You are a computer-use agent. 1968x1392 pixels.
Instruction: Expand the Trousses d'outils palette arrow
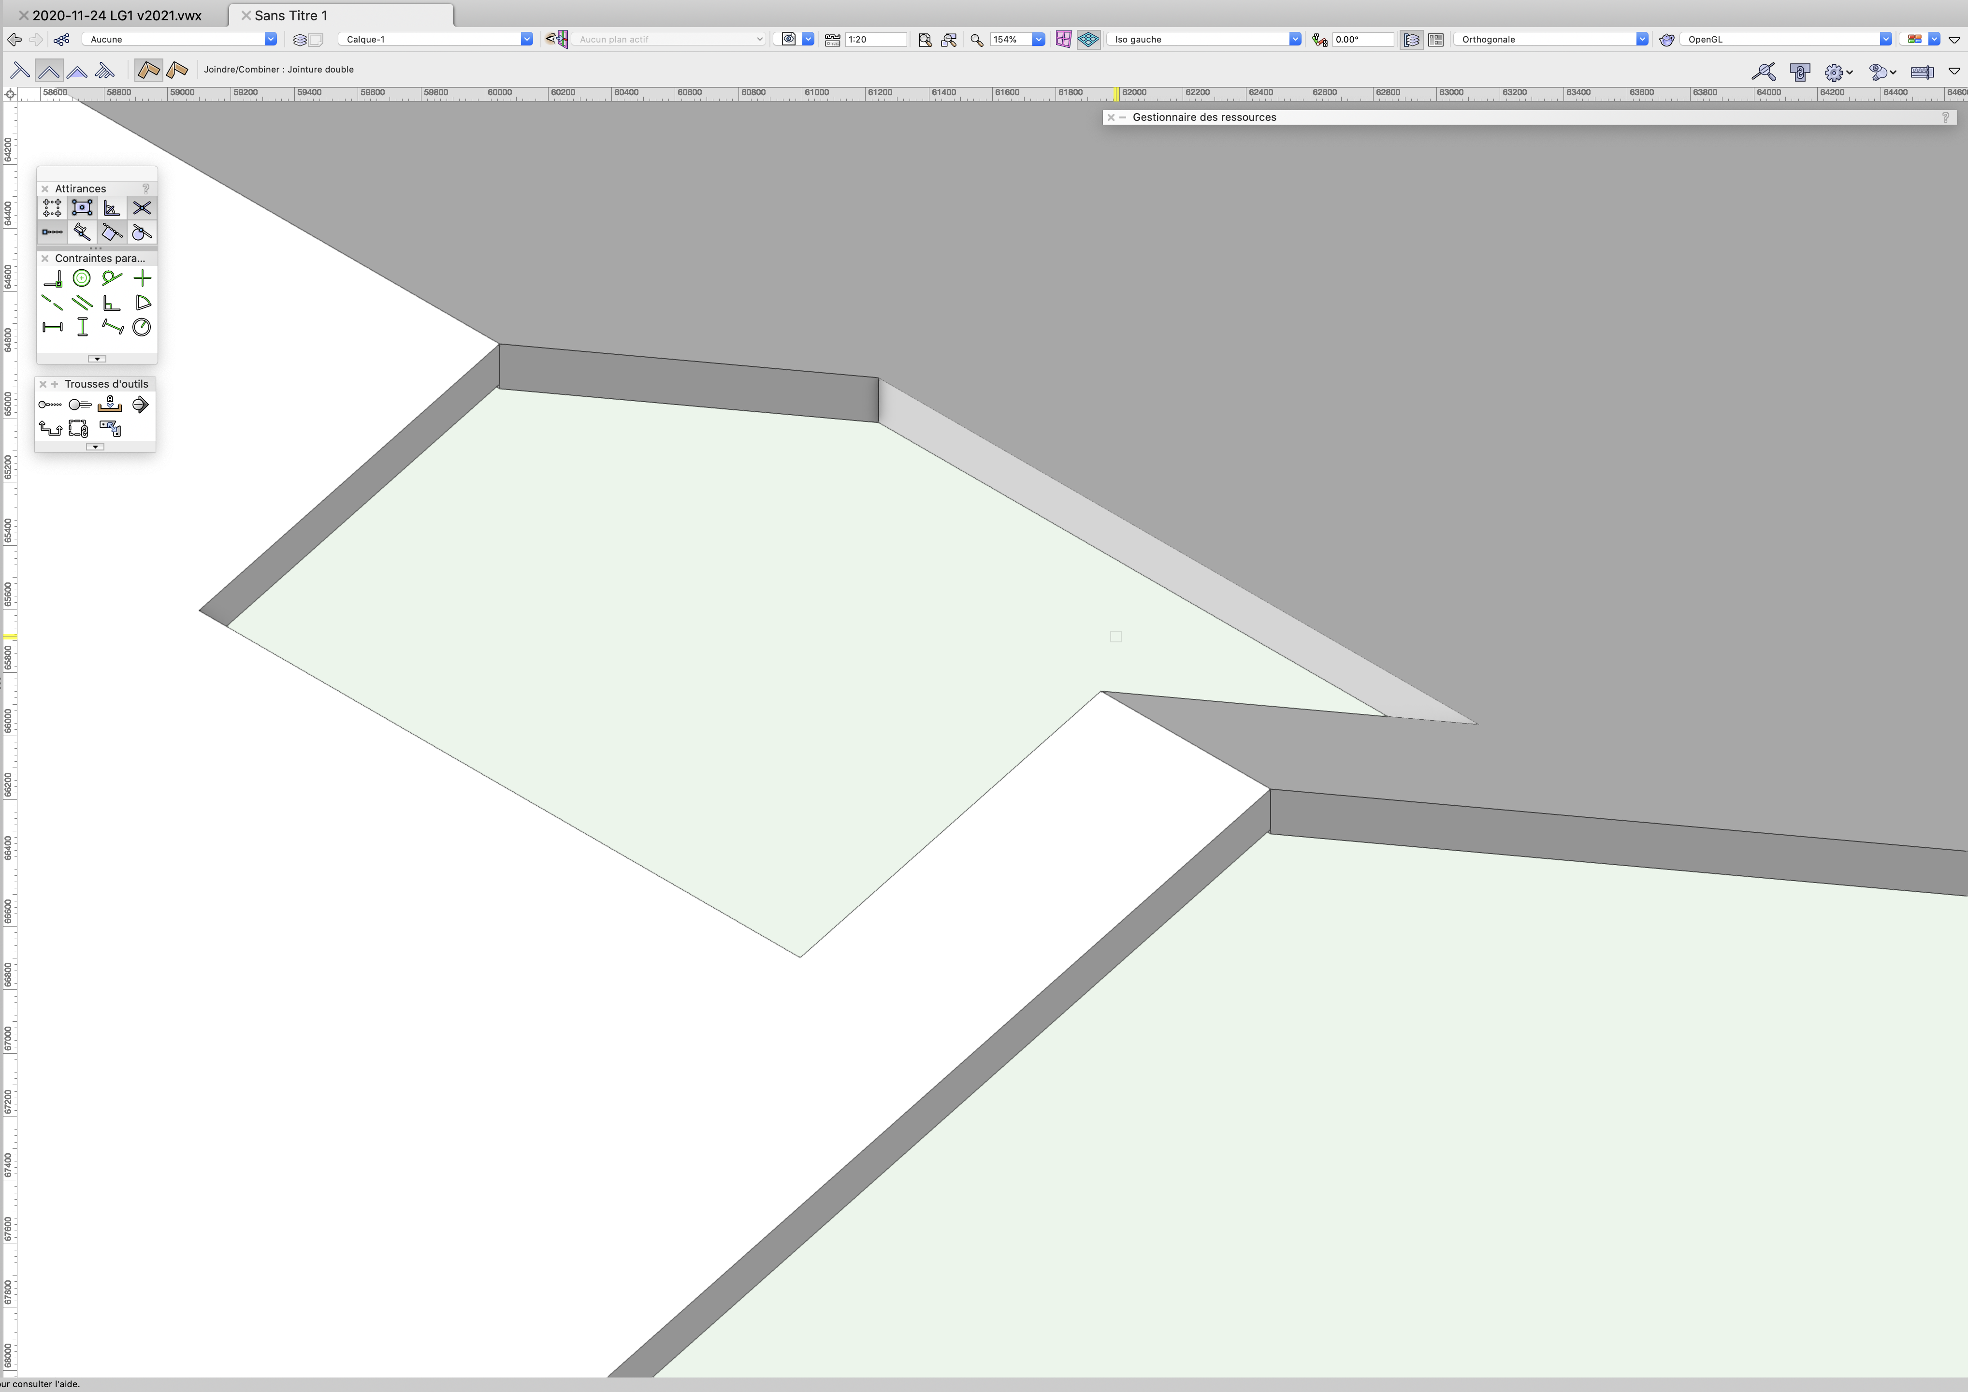(95, 447)
